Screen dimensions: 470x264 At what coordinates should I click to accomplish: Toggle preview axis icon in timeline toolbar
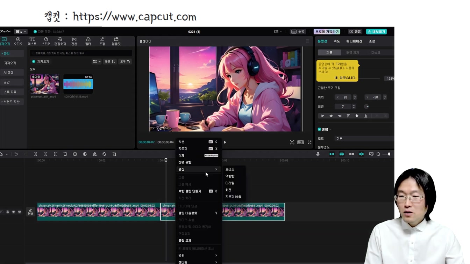click(x=361, y=154)
